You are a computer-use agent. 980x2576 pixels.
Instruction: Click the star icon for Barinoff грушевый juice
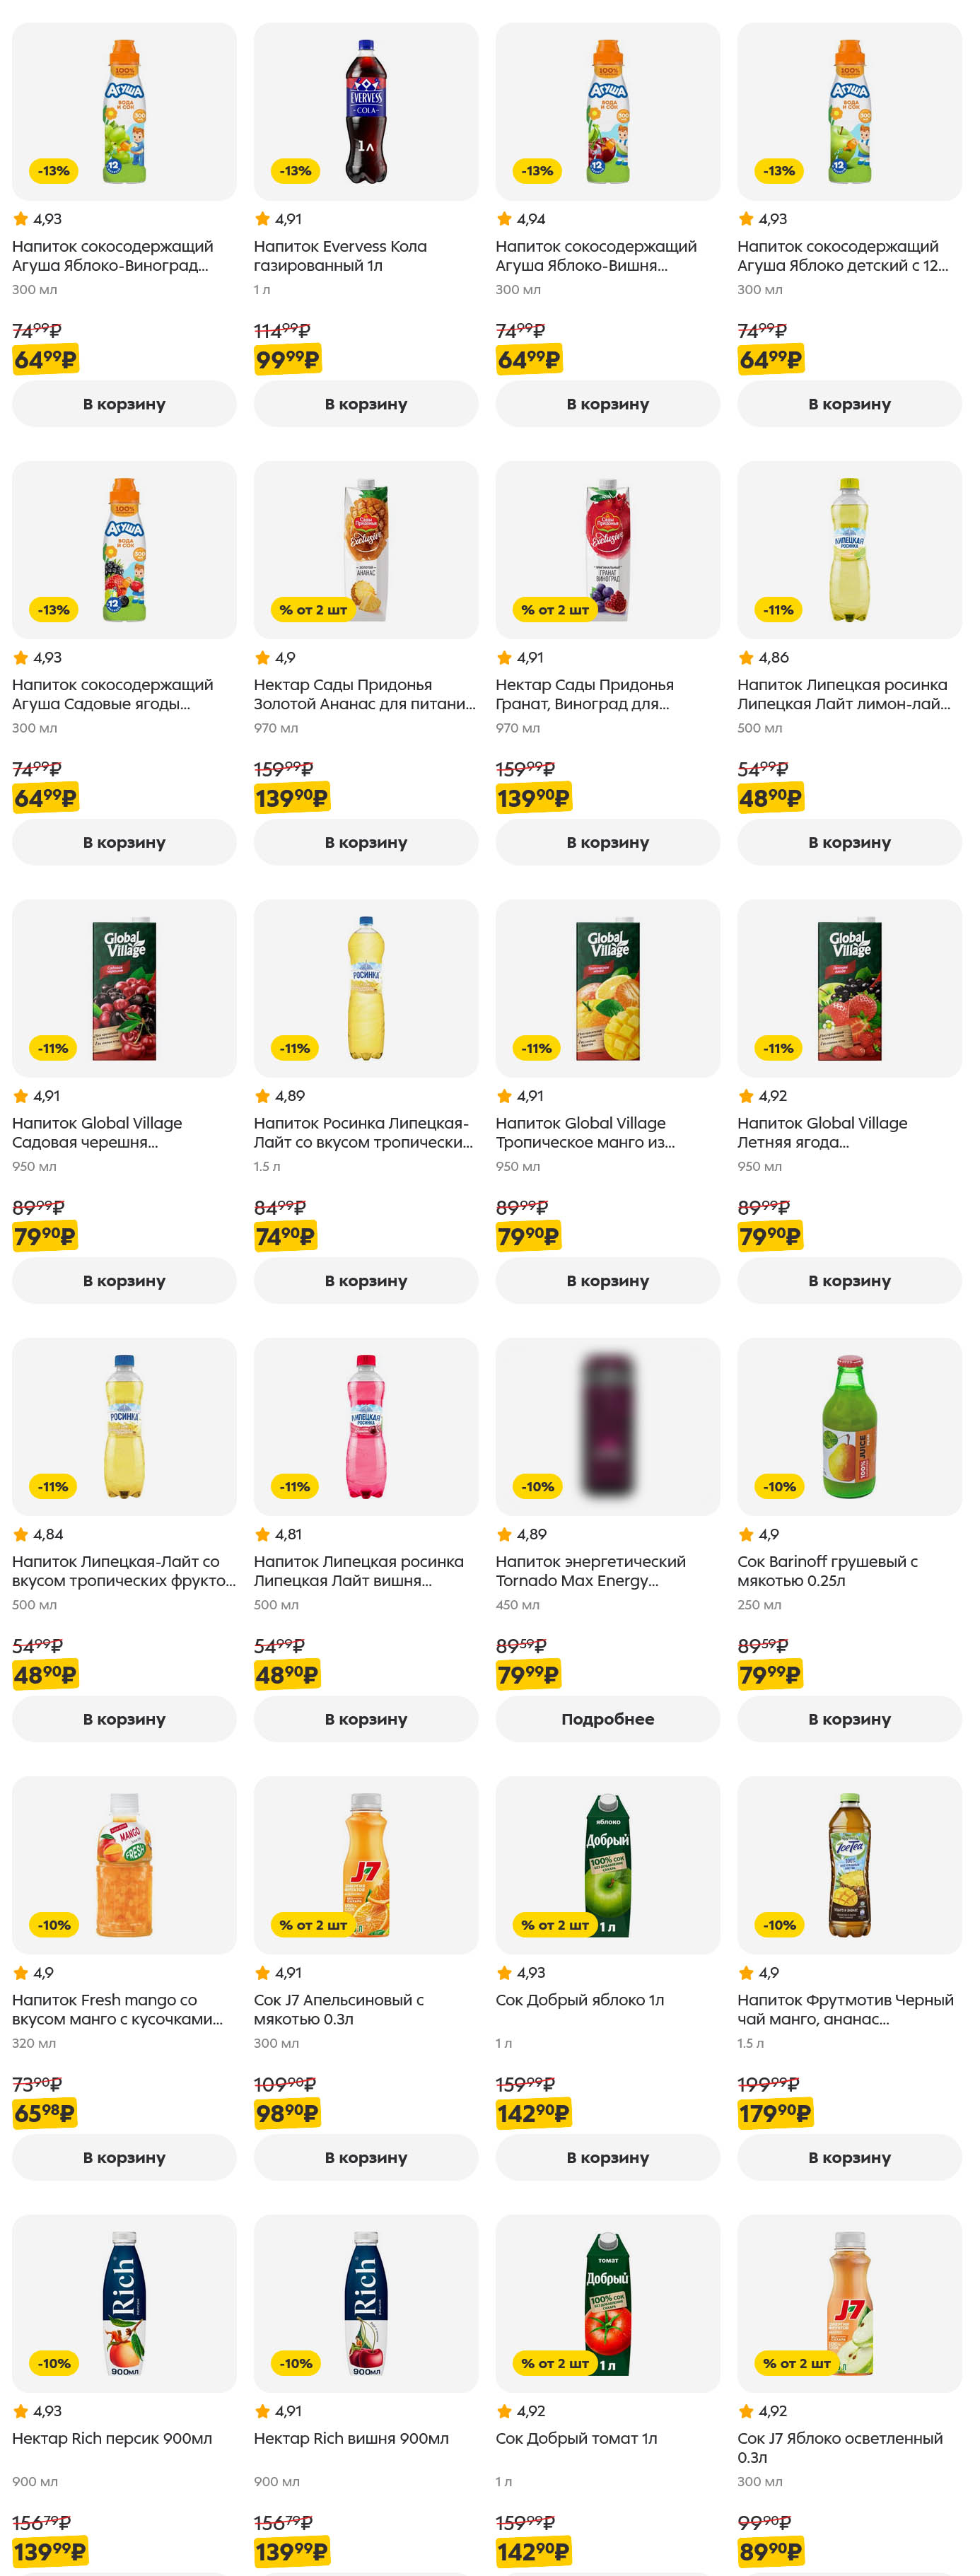(x=746, y=1534)
